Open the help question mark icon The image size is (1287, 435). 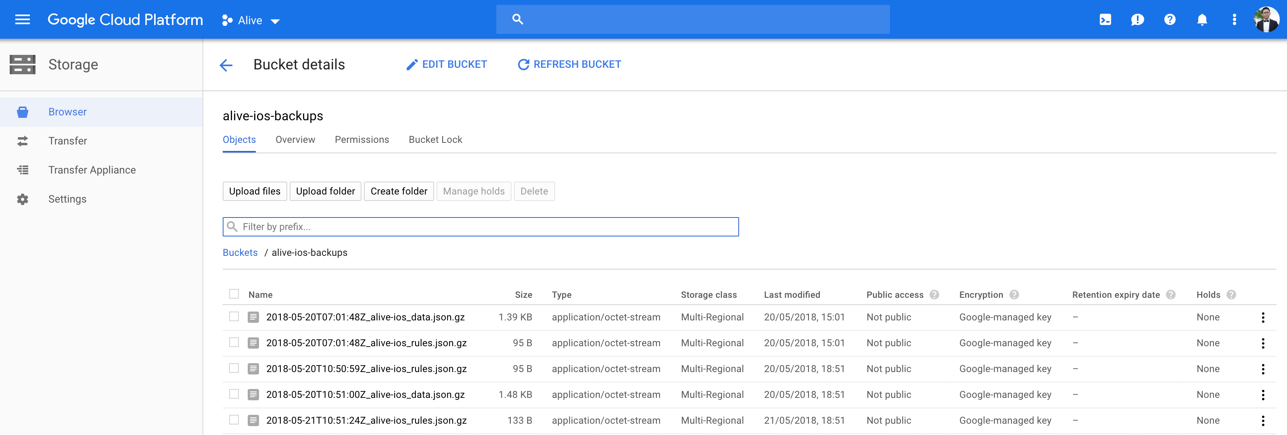(1170, 19)
